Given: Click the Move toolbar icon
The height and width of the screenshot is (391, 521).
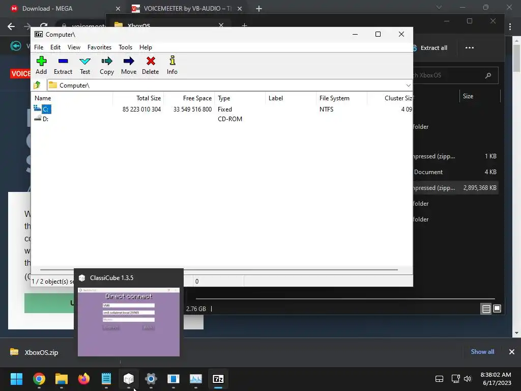Looking at the screenshot, I should (x=129, y=65).
